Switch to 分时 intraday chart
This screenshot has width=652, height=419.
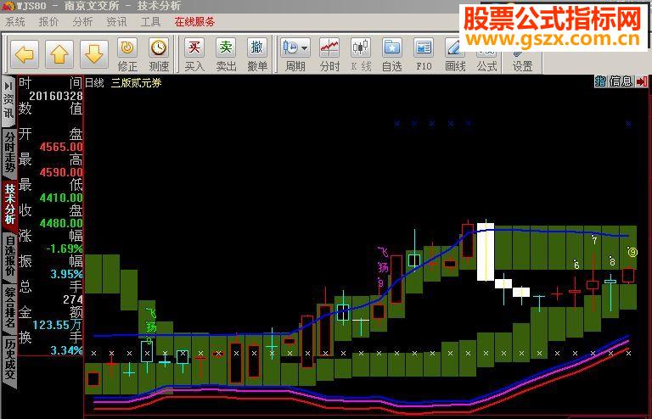click(x=329, y=55)
